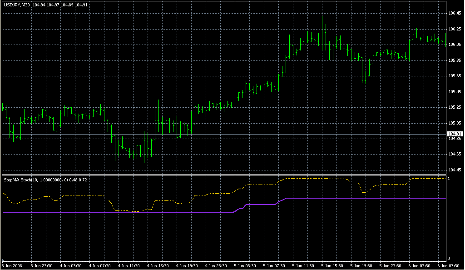This screenshot has height=270, width=465.
Task: Click the 105.85 price scale value
Action: point(455,60)
